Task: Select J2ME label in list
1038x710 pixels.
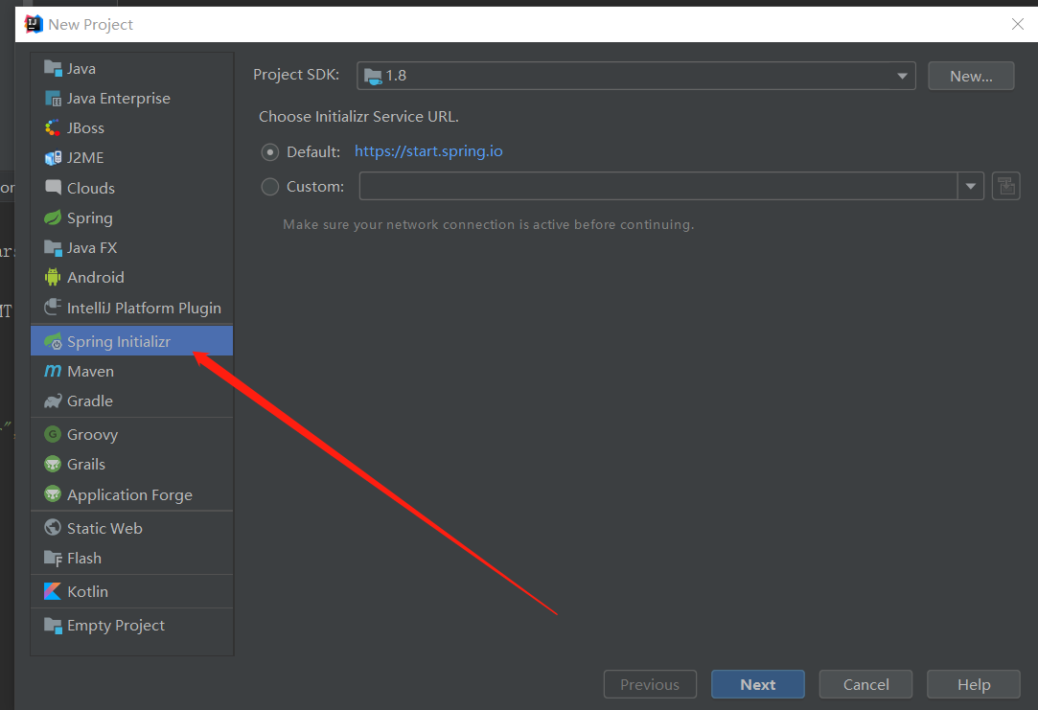Action: (x=85, y=158)
